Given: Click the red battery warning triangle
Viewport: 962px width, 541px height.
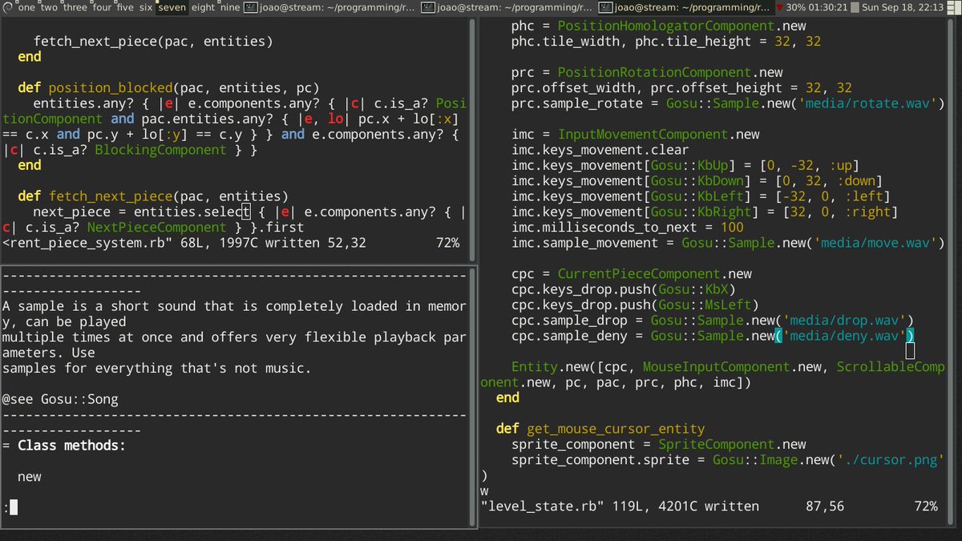Looking at the screenshot, I should point(779,8).
